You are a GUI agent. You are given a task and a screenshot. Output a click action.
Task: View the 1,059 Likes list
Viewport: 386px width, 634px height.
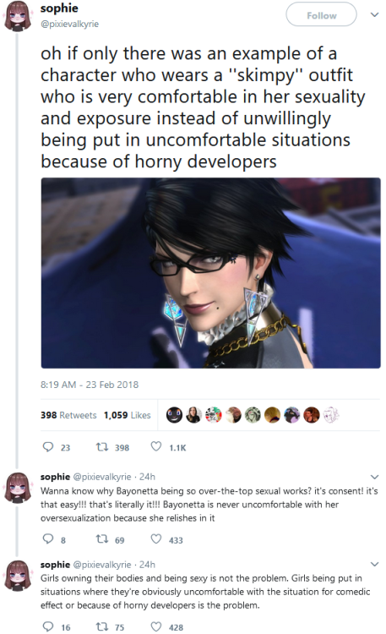[127, 415]
